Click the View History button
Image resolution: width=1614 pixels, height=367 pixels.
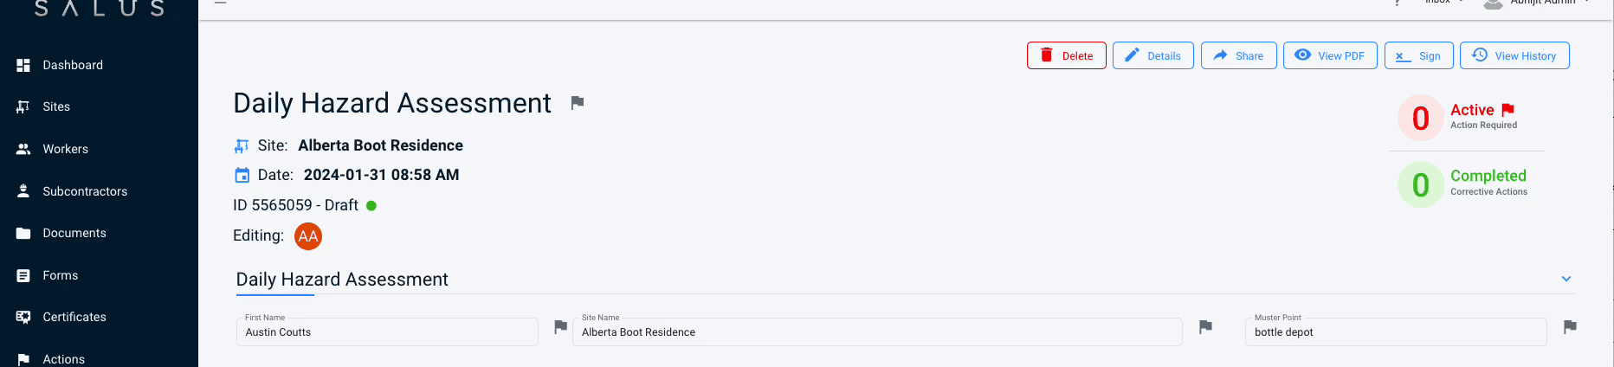tap(1514, 55)
